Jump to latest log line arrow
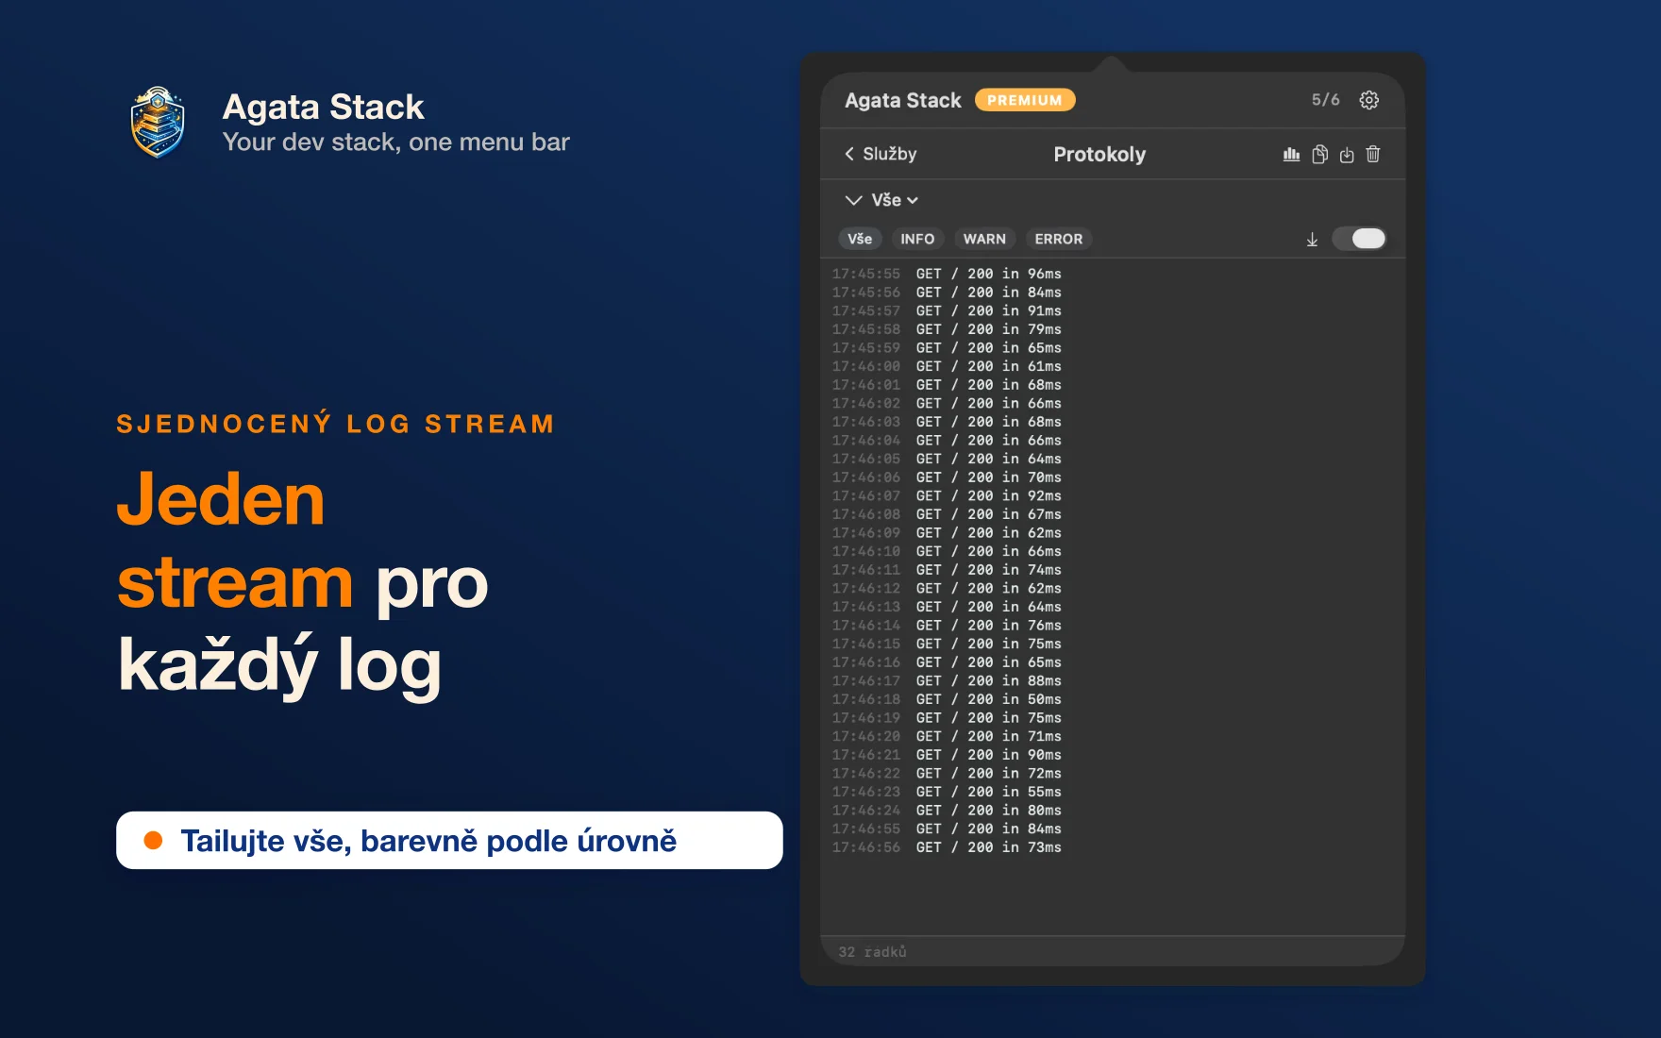1661x1038 pixels. click(1312, 240)
